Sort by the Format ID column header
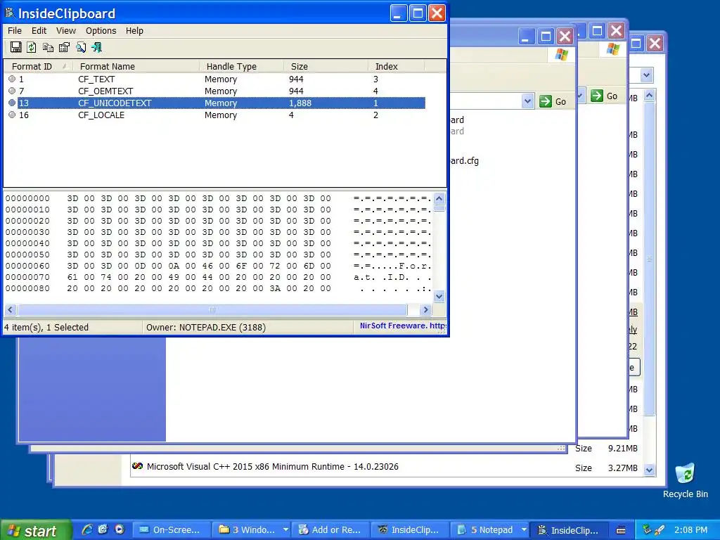Viewport: 720px width, 540px height. tap(39, 67)
